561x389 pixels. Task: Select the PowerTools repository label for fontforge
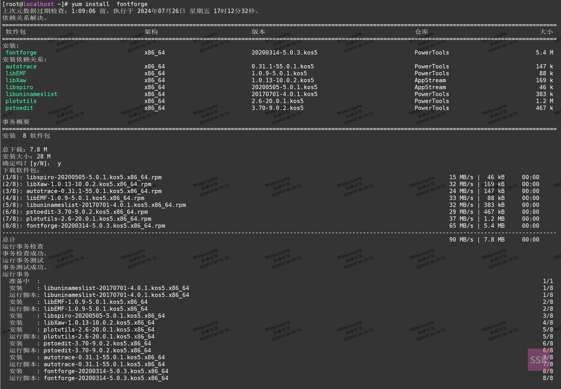(432, 53)
